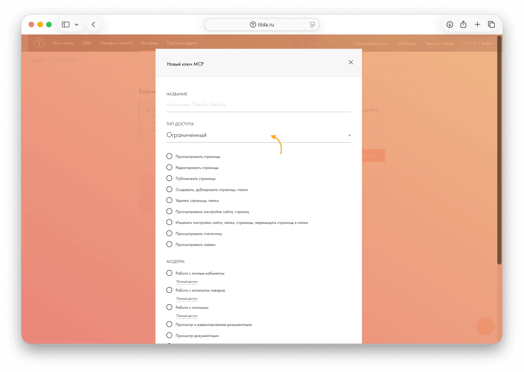Click the page vertical scrollbar
The image size is (524, 372).
tap(499, 150)
